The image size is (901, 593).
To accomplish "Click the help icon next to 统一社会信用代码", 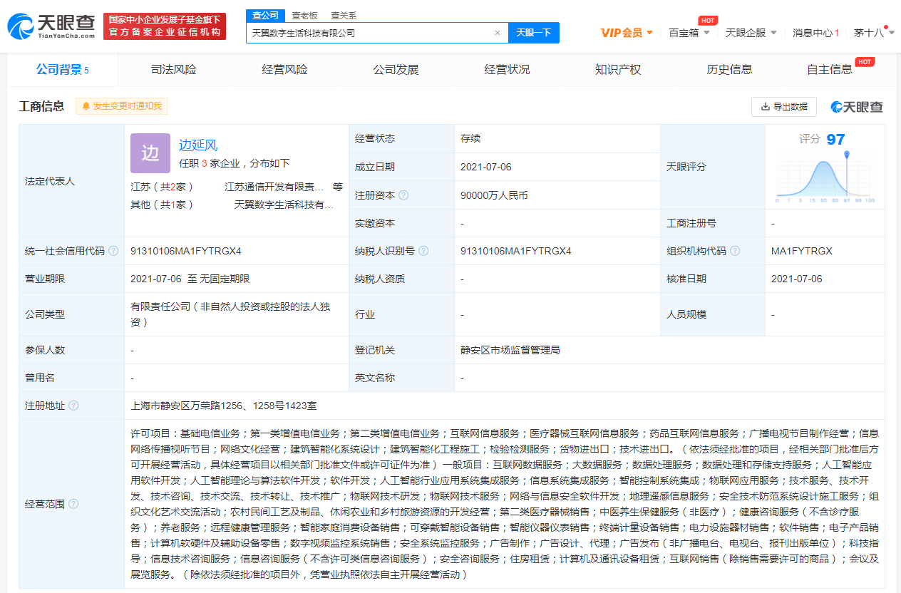I will (x=113, y=251).
